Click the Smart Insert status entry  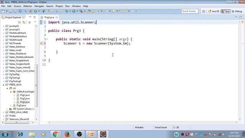pyautogui.click(x=161, y=128)
